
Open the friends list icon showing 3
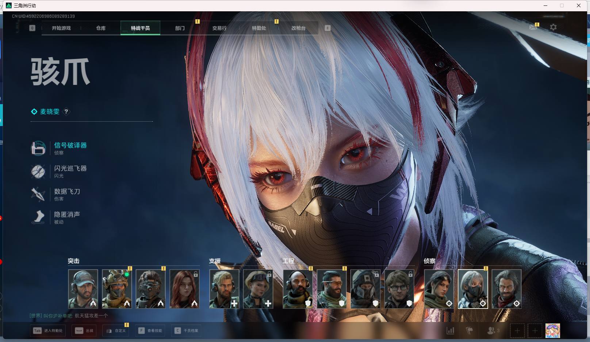(493, 331)
